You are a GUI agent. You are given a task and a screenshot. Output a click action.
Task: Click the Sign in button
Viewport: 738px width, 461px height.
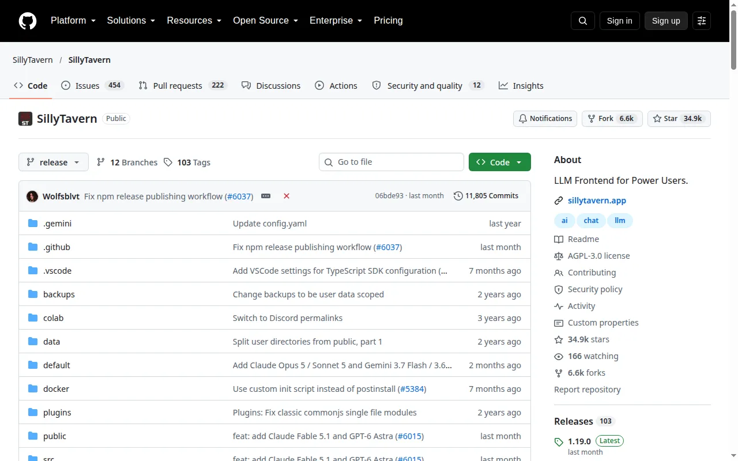619,21
